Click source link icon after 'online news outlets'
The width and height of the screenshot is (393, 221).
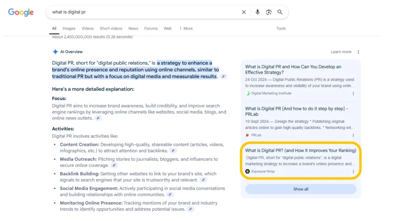pyautogui.click(x=98, y=118)
